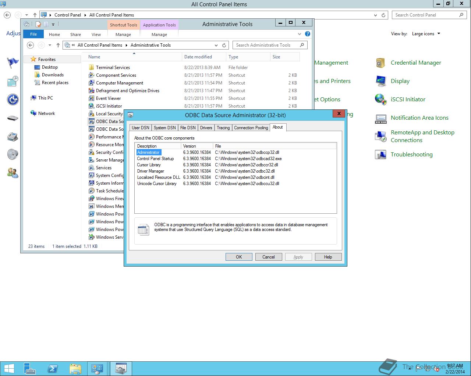Open Display icon in Control Panel
The image size is (471, 376).
pyautogui.click(x=380, y=81)
